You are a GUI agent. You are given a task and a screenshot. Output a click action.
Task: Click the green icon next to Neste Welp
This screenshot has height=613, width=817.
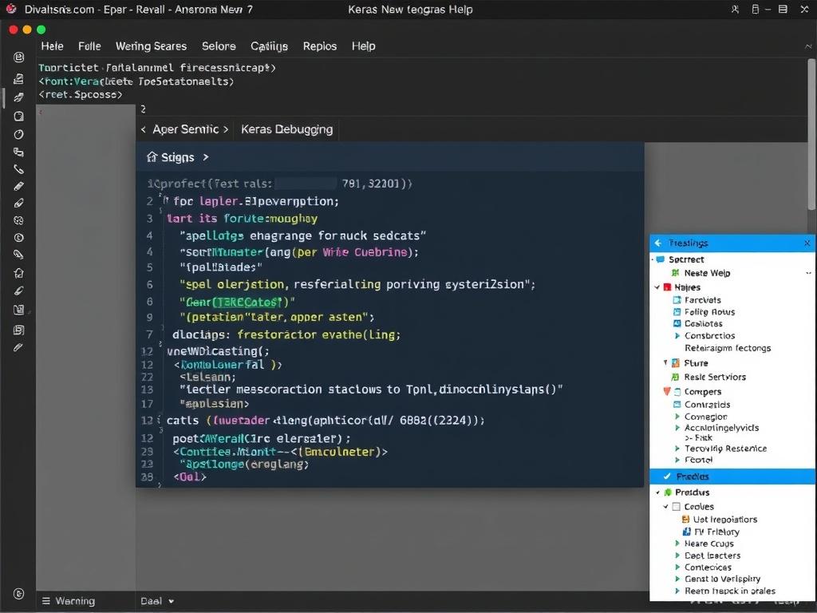click(x=677, y=273)
